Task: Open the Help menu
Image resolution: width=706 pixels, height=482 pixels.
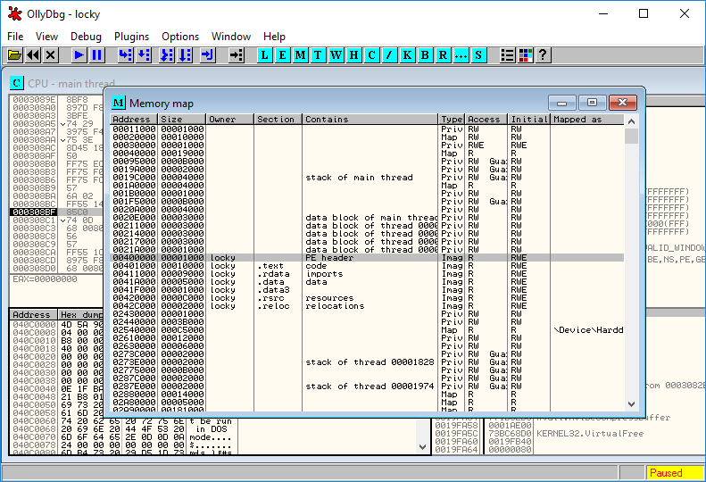Action: pos(274,37)
